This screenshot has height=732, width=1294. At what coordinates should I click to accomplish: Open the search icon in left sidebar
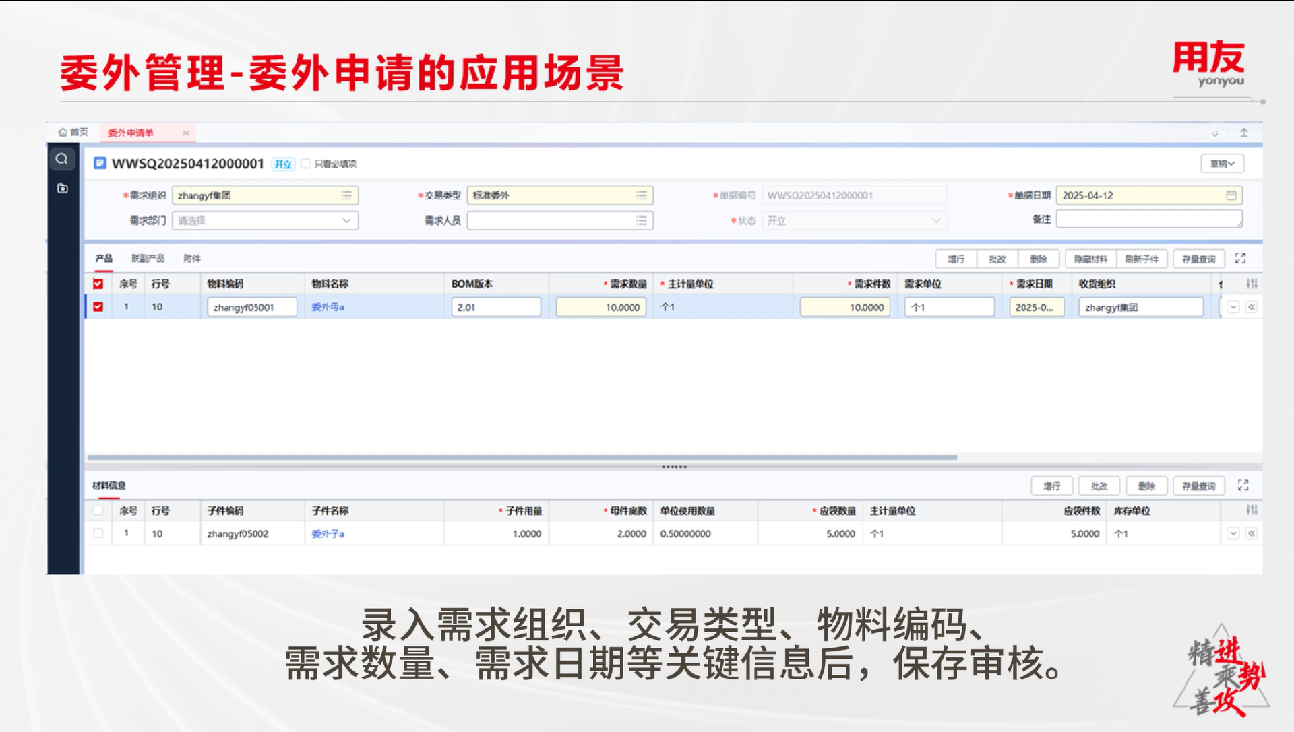[62, 159]
